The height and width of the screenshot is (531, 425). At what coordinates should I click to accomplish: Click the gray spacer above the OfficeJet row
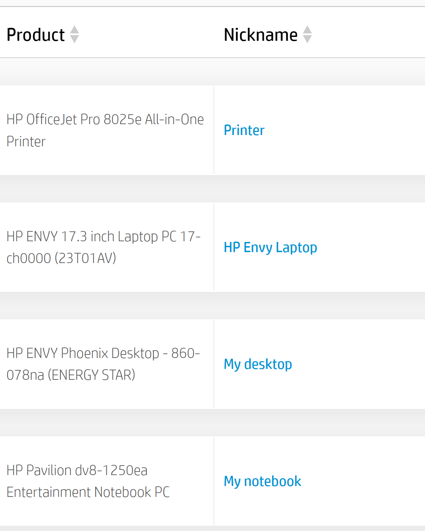coord(212,72)
